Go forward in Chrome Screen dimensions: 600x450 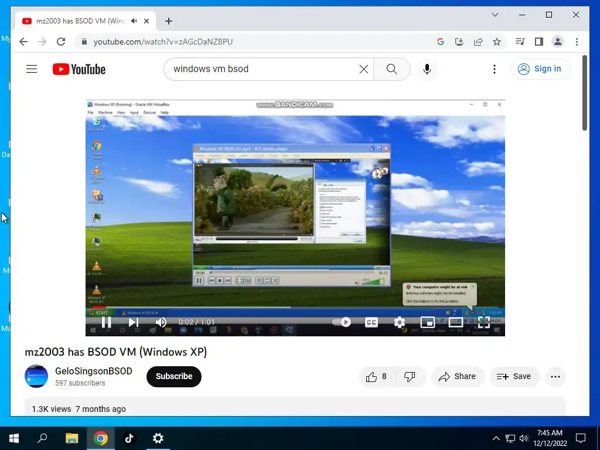coord(42,42)
